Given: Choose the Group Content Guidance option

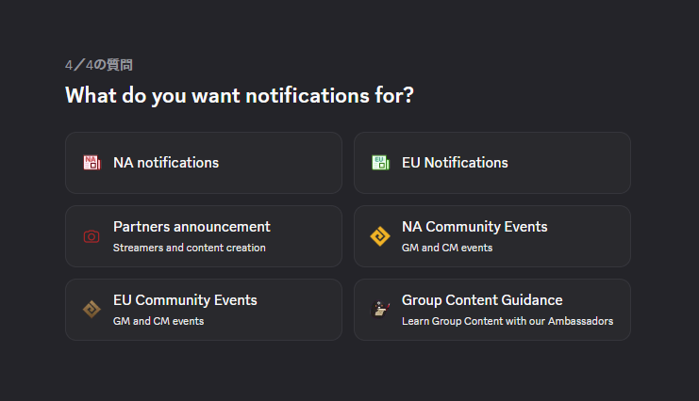Looking at the screenshot, I should [492, 310].
